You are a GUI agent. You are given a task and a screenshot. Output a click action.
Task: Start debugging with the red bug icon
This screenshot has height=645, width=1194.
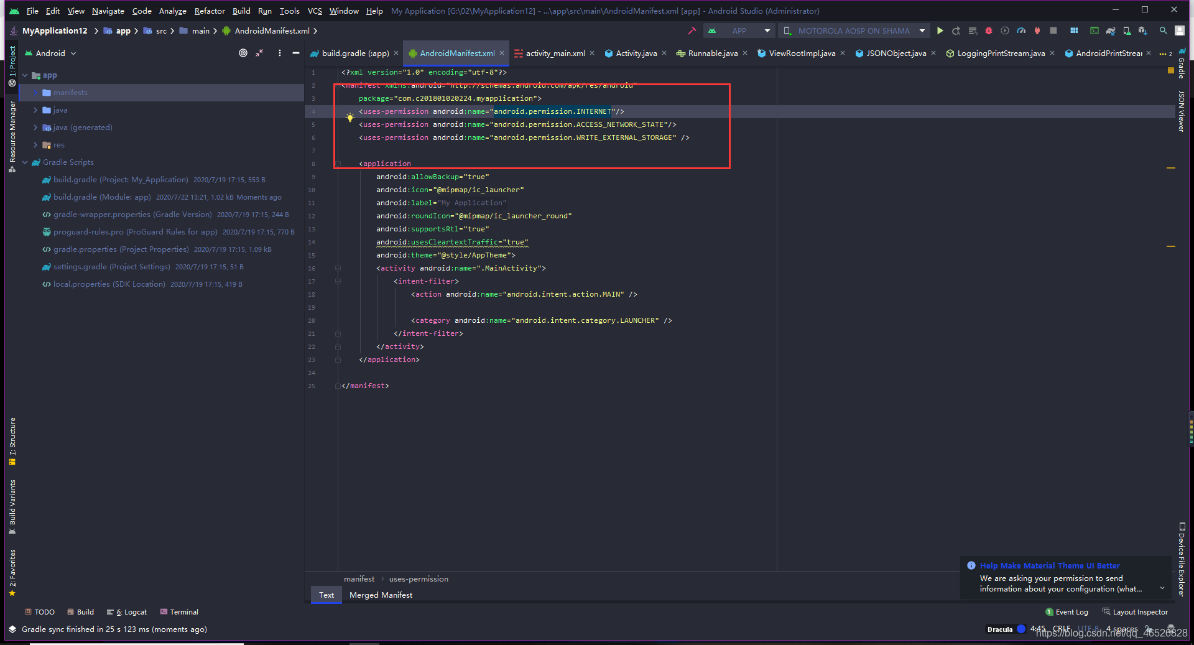989,30
